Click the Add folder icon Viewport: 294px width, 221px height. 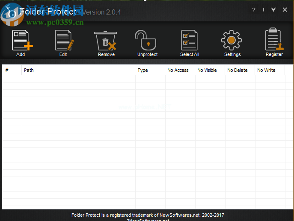click(x=21, y=42)
